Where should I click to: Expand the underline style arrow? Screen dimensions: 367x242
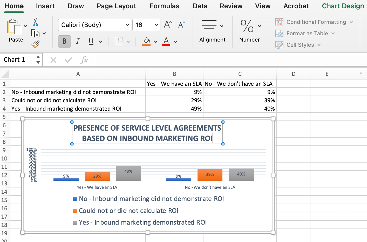(x=101, y=42)
